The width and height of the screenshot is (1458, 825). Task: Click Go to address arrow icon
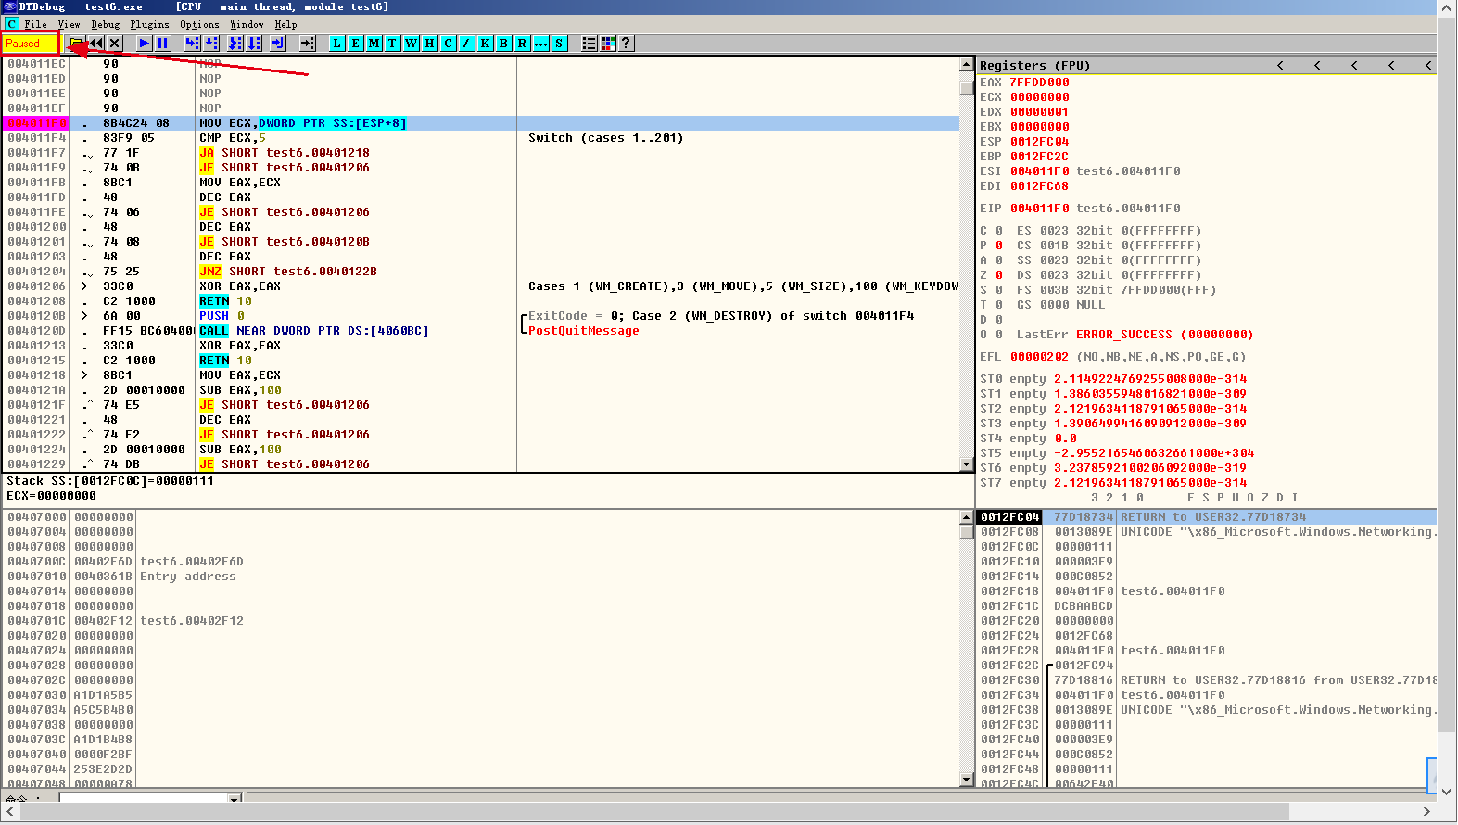(309, 44)
